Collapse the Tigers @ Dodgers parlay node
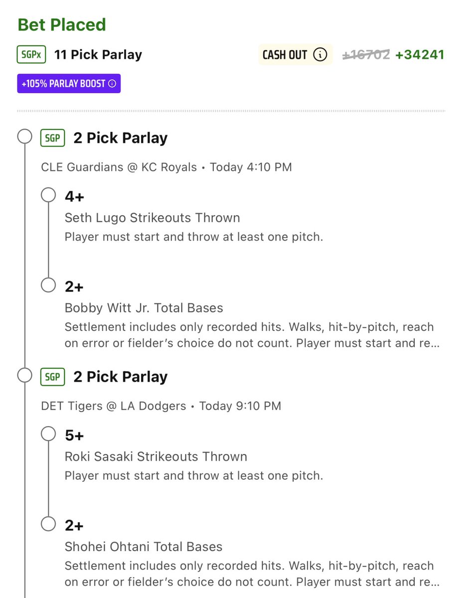The width and height of the screenshot is (462, 598). pyautogui.click(x=24, y=375)
